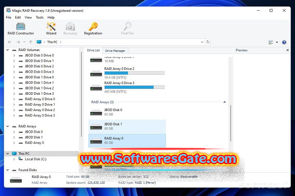Open the File menu

(x=9, y=18)
